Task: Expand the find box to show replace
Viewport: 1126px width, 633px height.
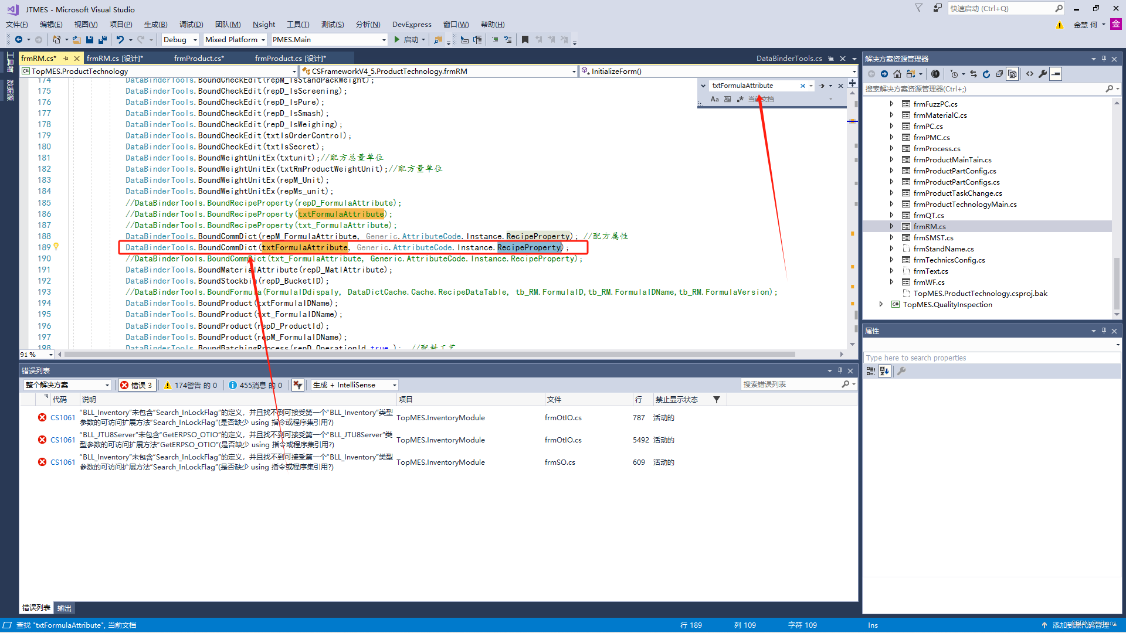Action: pyautogui.click(x=703, y=86)
